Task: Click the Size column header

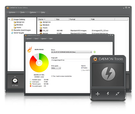Action: pyautogui.click(x=62, y=19)
